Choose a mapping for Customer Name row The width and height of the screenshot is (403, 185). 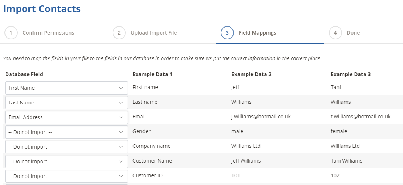(x=66, y=161)
